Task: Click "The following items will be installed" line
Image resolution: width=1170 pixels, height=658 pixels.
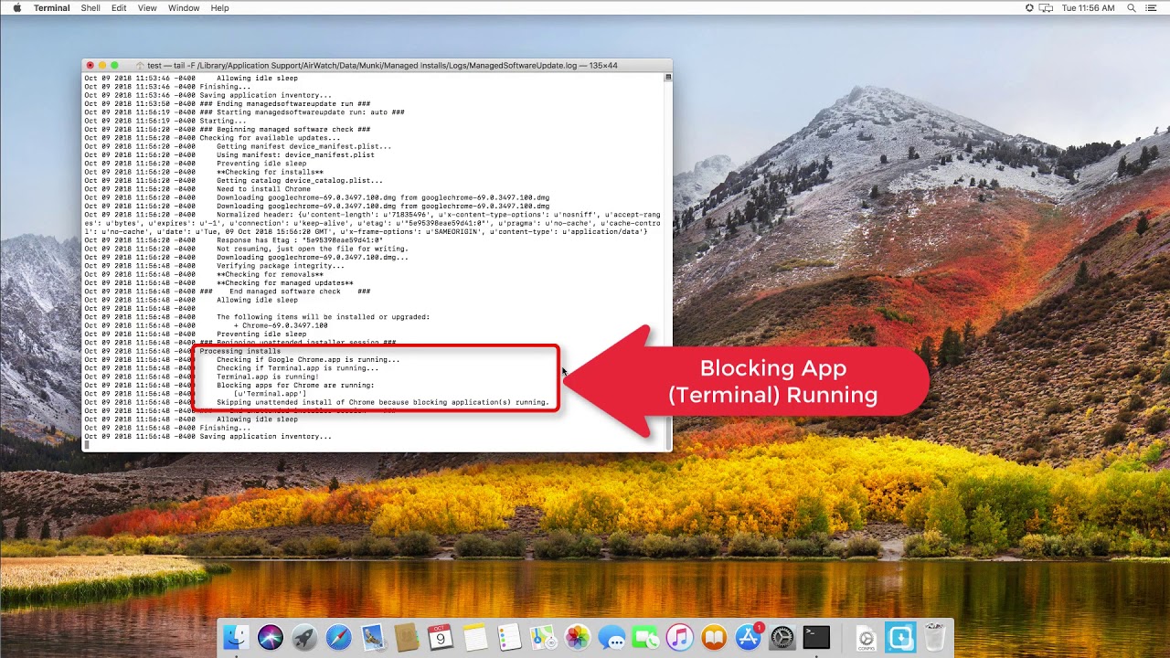Action: pyautogui.click(x=323, y=317)
